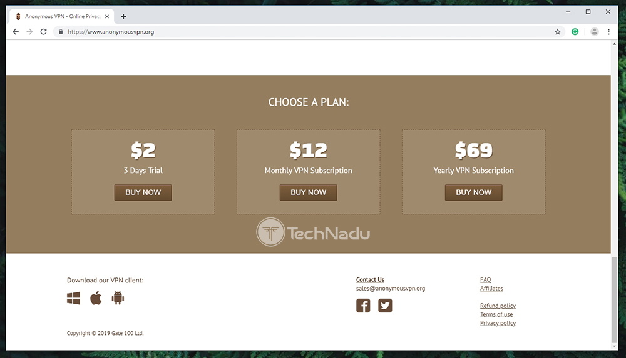Open the Chrome profile avatar
The height and width of the screenshot is (358, 626).
[x=595, y=32]
